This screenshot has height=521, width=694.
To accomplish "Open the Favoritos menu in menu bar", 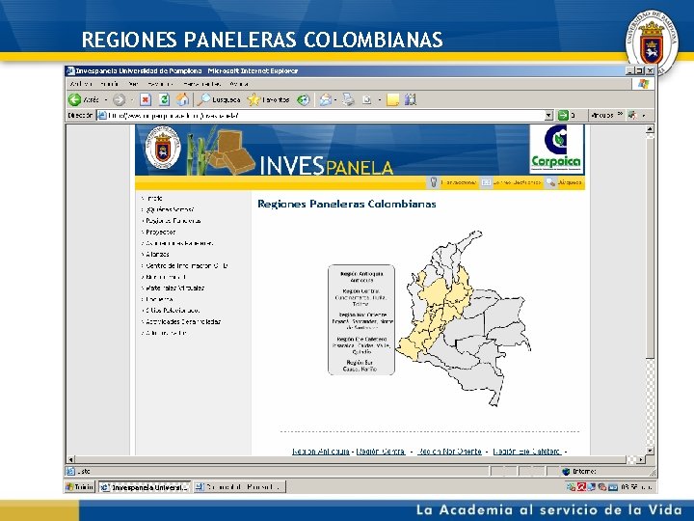I will pos(160,84).
